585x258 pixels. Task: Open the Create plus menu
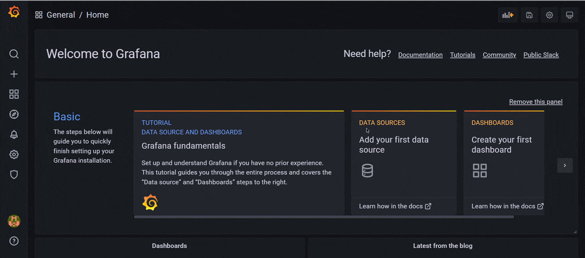[14, 74]
